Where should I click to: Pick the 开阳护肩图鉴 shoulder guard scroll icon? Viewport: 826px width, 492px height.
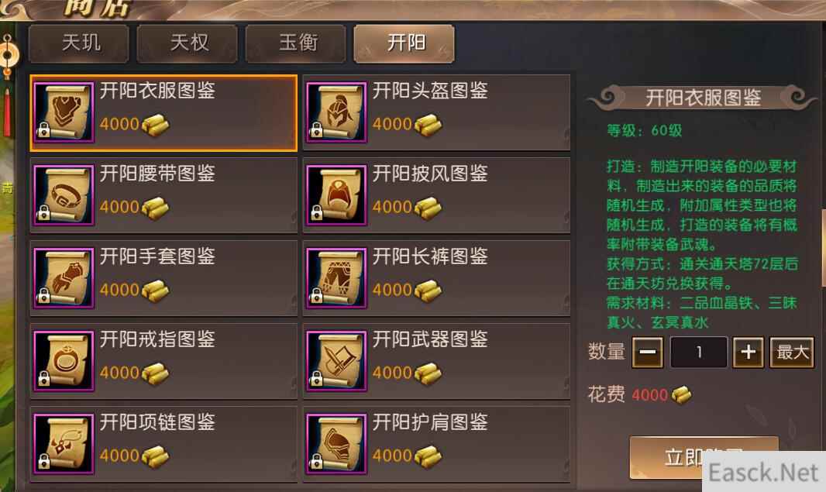tap(336, 443)
